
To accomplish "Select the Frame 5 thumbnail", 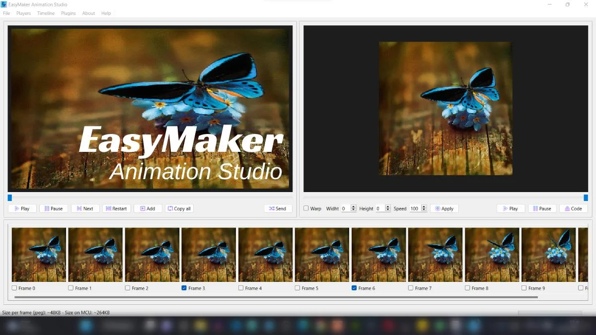I will click(x=322, y=255).
